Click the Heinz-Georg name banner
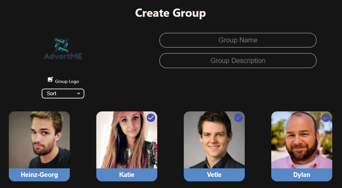Viewport: 342px width, 188px height. click(x=39, y=175)
